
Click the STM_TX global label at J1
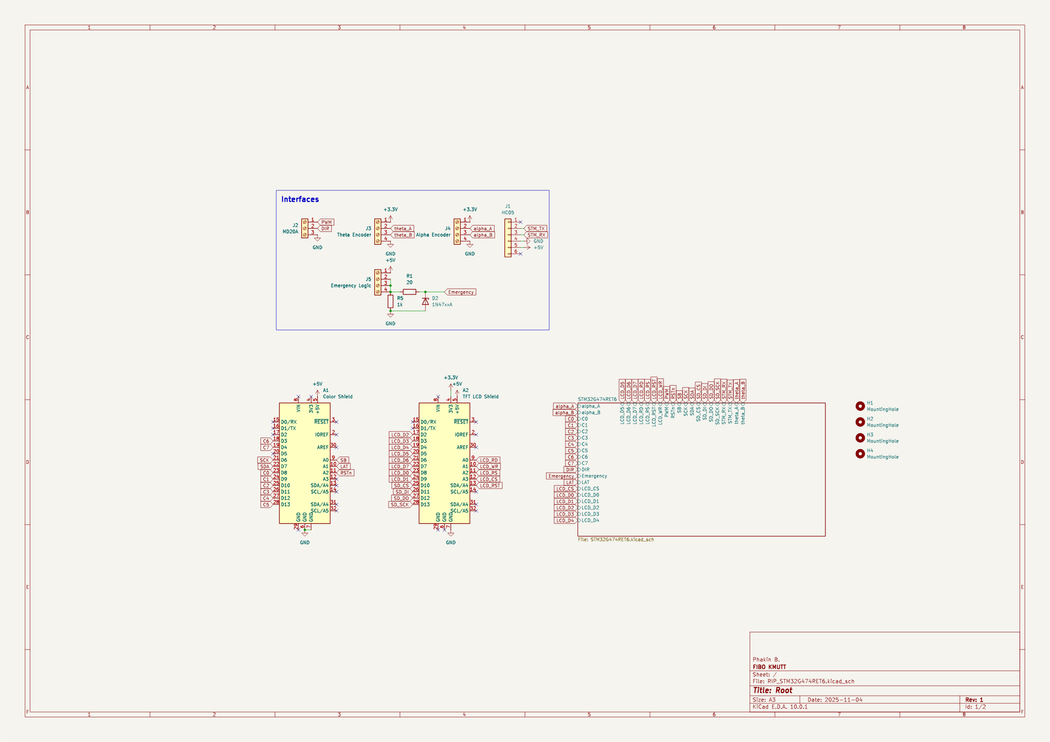click(535, 228)
